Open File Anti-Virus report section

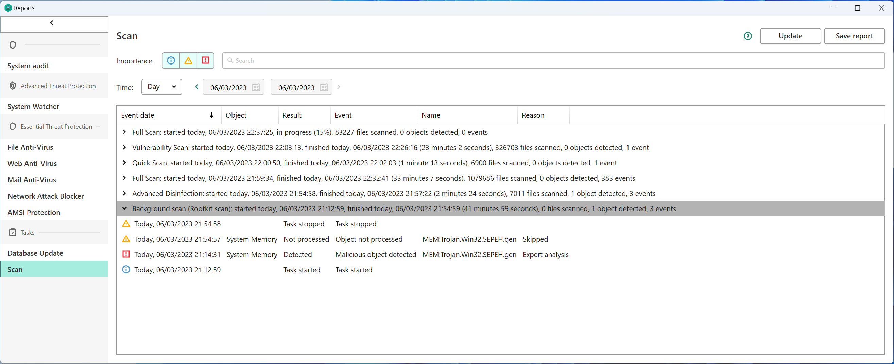pos(30,147)
